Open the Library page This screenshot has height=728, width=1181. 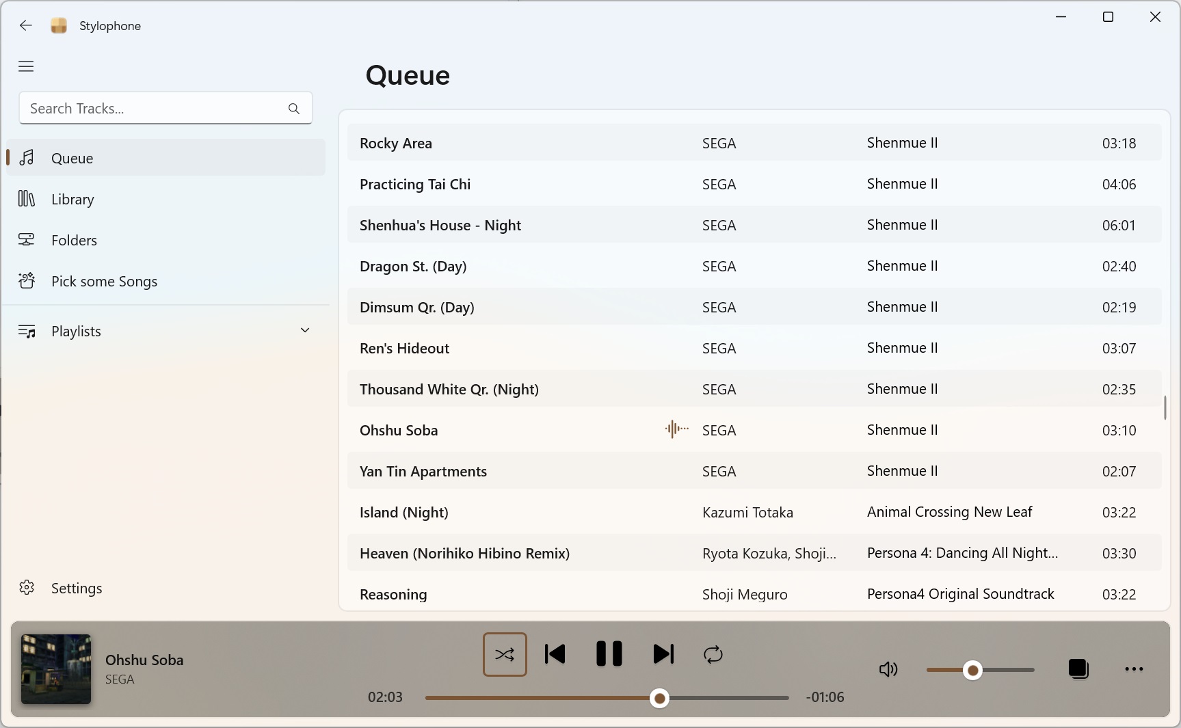click(166, 199)
